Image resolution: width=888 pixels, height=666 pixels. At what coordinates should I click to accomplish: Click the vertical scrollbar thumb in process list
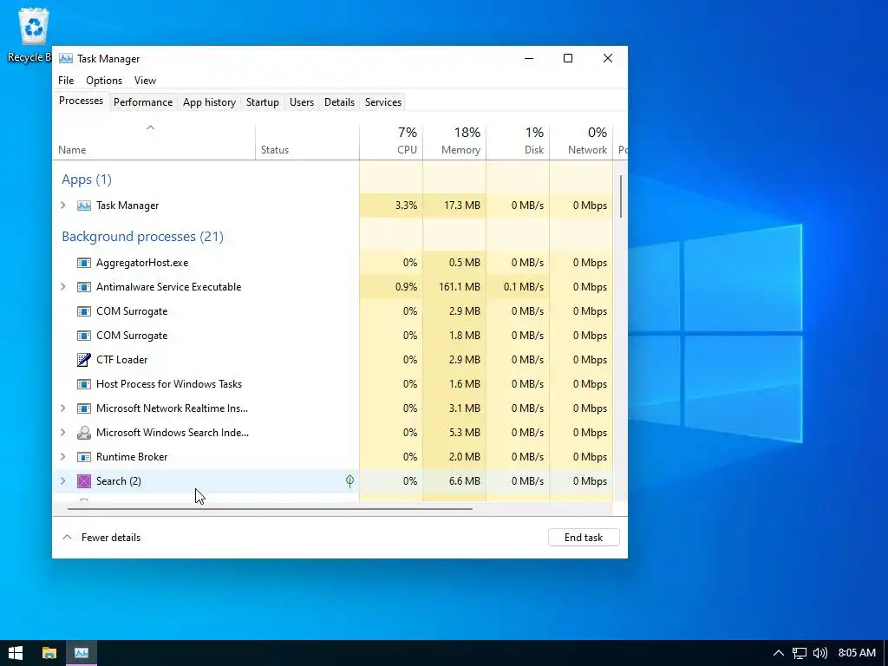[621, 196]
